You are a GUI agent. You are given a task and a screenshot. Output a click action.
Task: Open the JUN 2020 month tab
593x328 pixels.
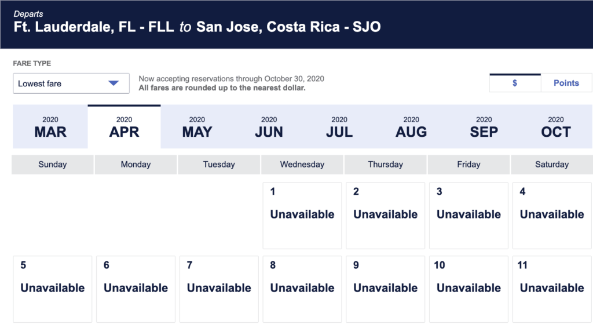(x=269, y=127)
